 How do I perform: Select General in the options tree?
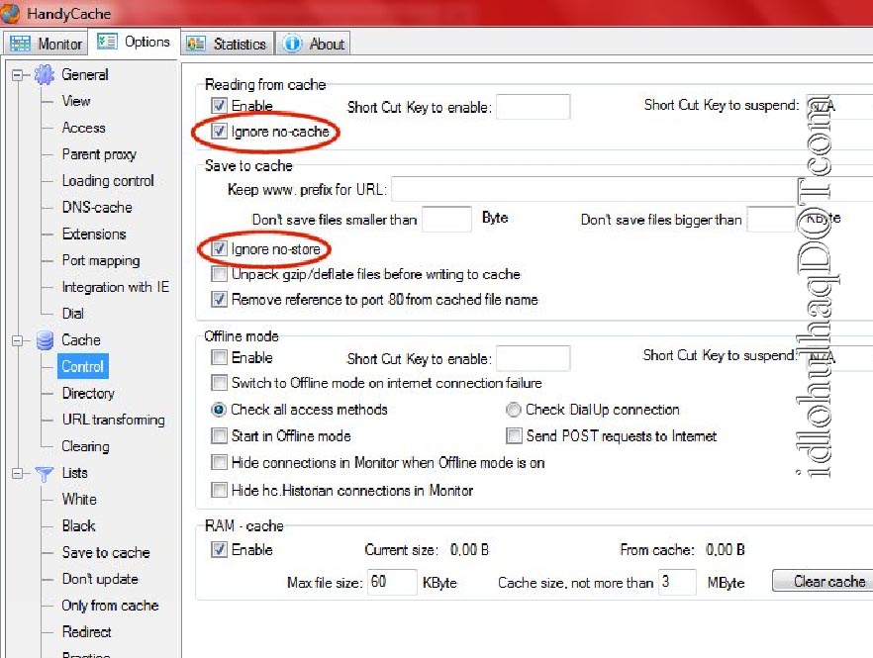point(85,74)
